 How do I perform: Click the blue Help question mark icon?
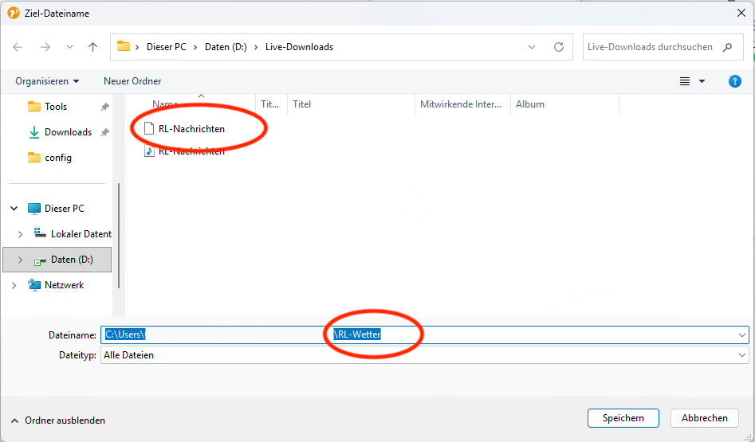click(735, 81)
